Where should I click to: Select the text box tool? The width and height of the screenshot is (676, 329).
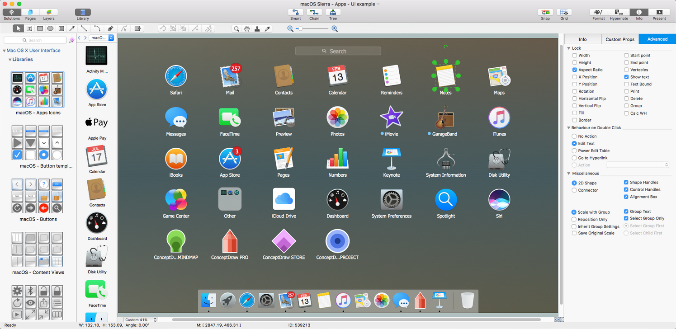29,28
